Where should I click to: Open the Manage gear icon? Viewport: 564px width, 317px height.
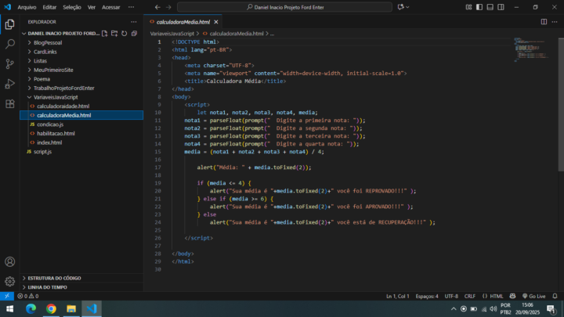coord(9,281)
